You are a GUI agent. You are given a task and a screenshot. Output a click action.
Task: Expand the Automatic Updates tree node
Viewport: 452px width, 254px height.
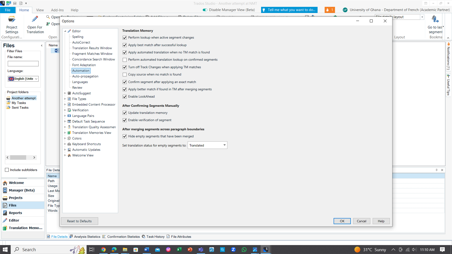coord(65,150)
